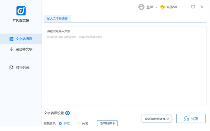Minimize the application window
Screen dimensions: 210x131
pyautogui.click(x=184, y=7)
